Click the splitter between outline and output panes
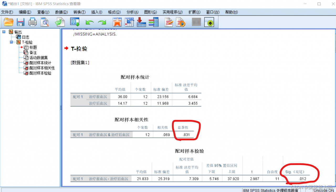This screenshot has height=192, width=336. click(61, 108)
